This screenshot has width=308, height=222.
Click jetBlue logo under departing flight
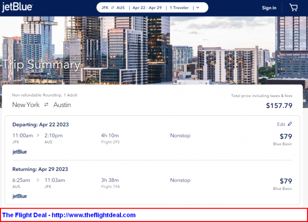point(20,152)
